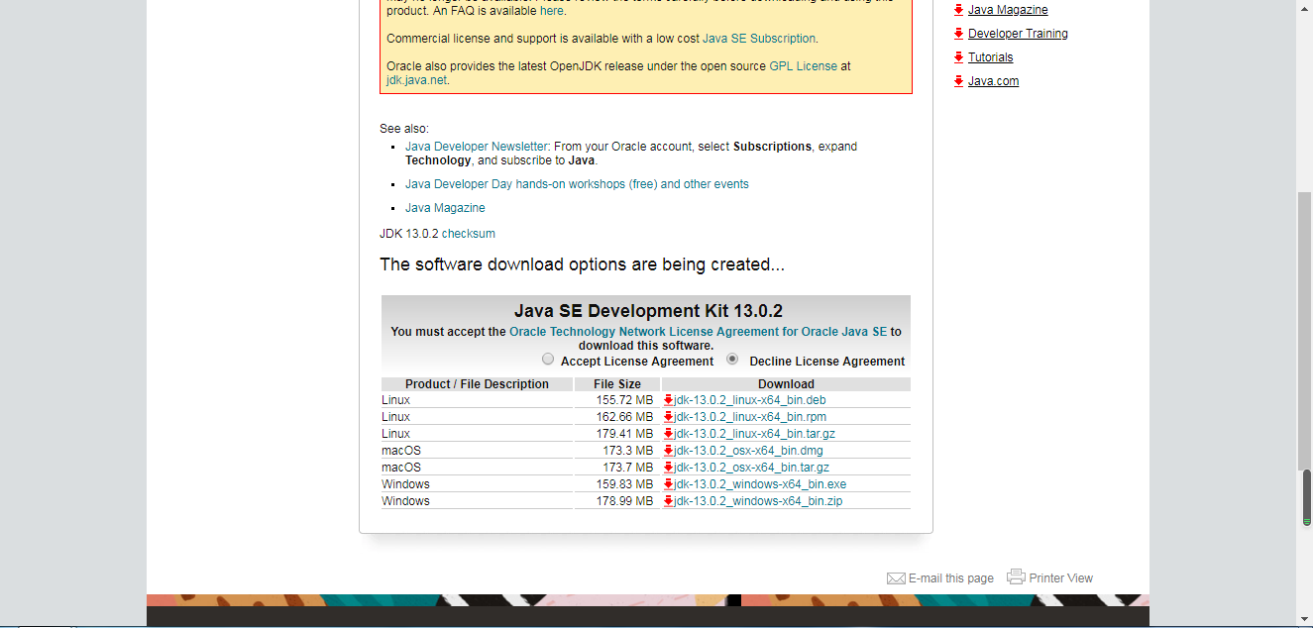Click red download arrow beside linux-x64_bin.tar.gz
This screenshot has height=628, width=1313.
pos(669,434)
